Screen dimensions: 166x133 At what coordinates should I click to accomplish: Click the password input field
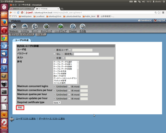click(86, 54)
